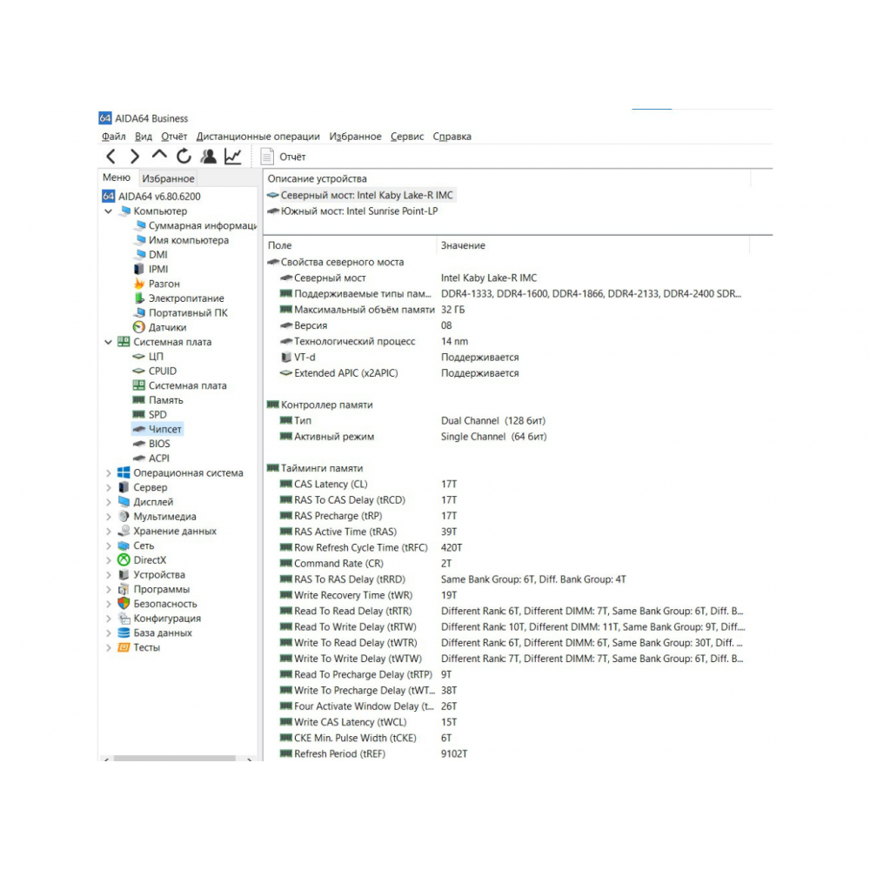
Task: Open the Избранное menu in the menu bar
Action: [x=355, y=137]
